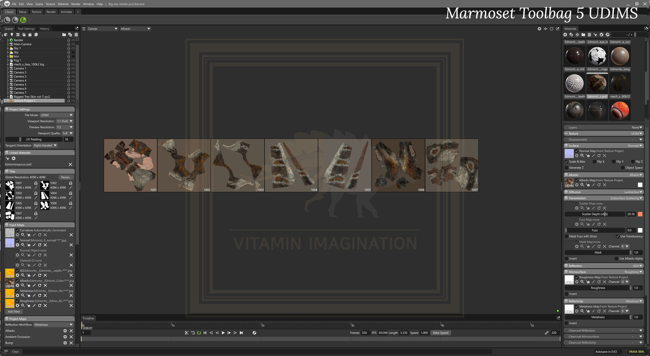This screenshot has height=356, width=650.
Task: Lock tile 1002 padlock icon
Action: click(70, 183)
